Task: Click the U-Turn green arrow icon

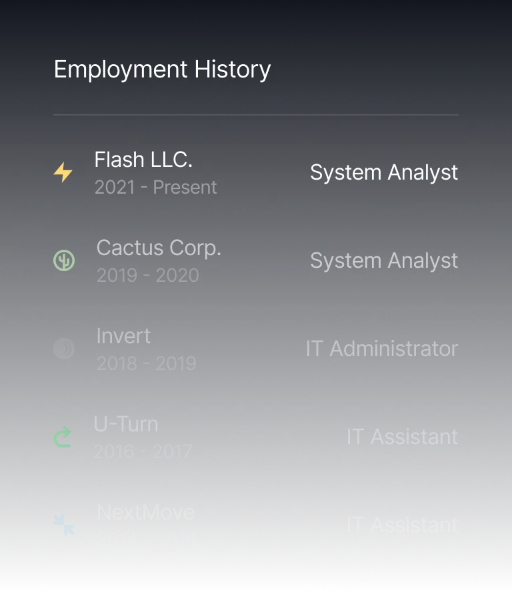Action: tap(62, 437)
